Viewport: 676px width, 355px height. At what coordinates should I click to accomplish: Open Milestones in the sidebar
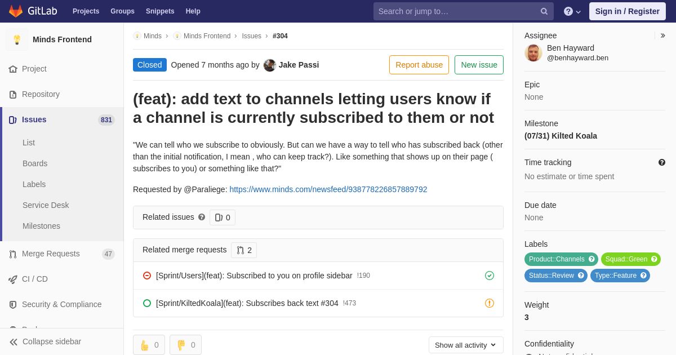point(41,226)
